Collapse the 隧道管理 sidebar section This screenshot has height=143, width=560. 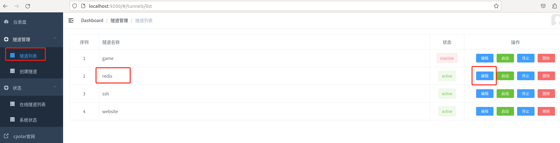[55, 38]
